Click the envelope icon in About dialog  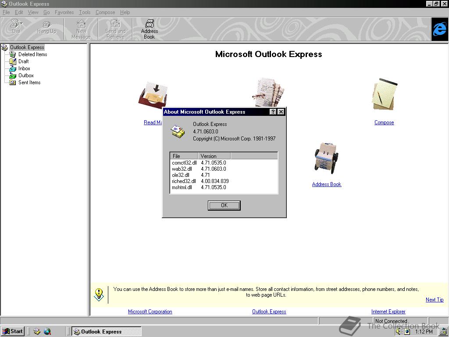(178, 131)
